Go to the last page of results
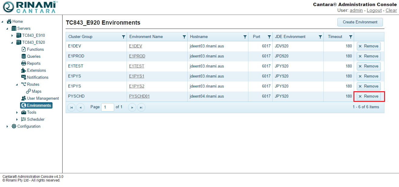The width and height of the screenshot is (399, 187). pyautogui.click(x=141, y=107)
